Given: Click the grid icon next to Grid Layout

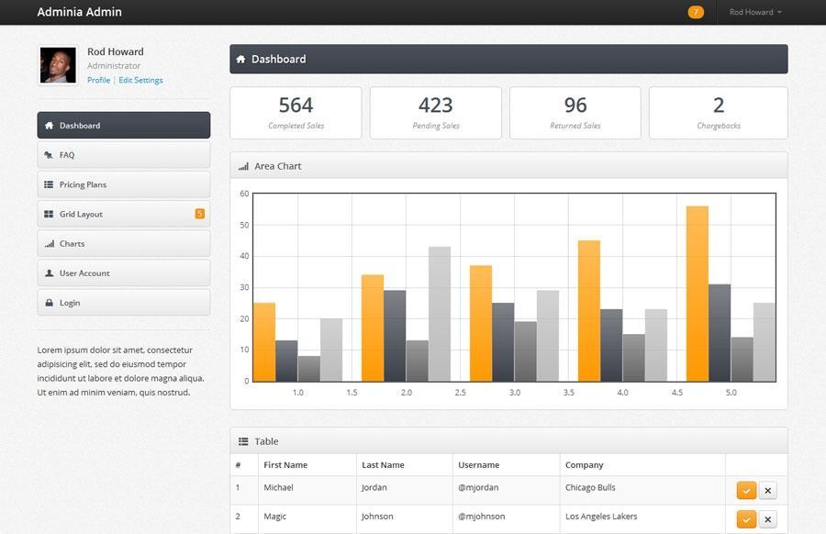Looking at the screenshot, I should (49, 215).
